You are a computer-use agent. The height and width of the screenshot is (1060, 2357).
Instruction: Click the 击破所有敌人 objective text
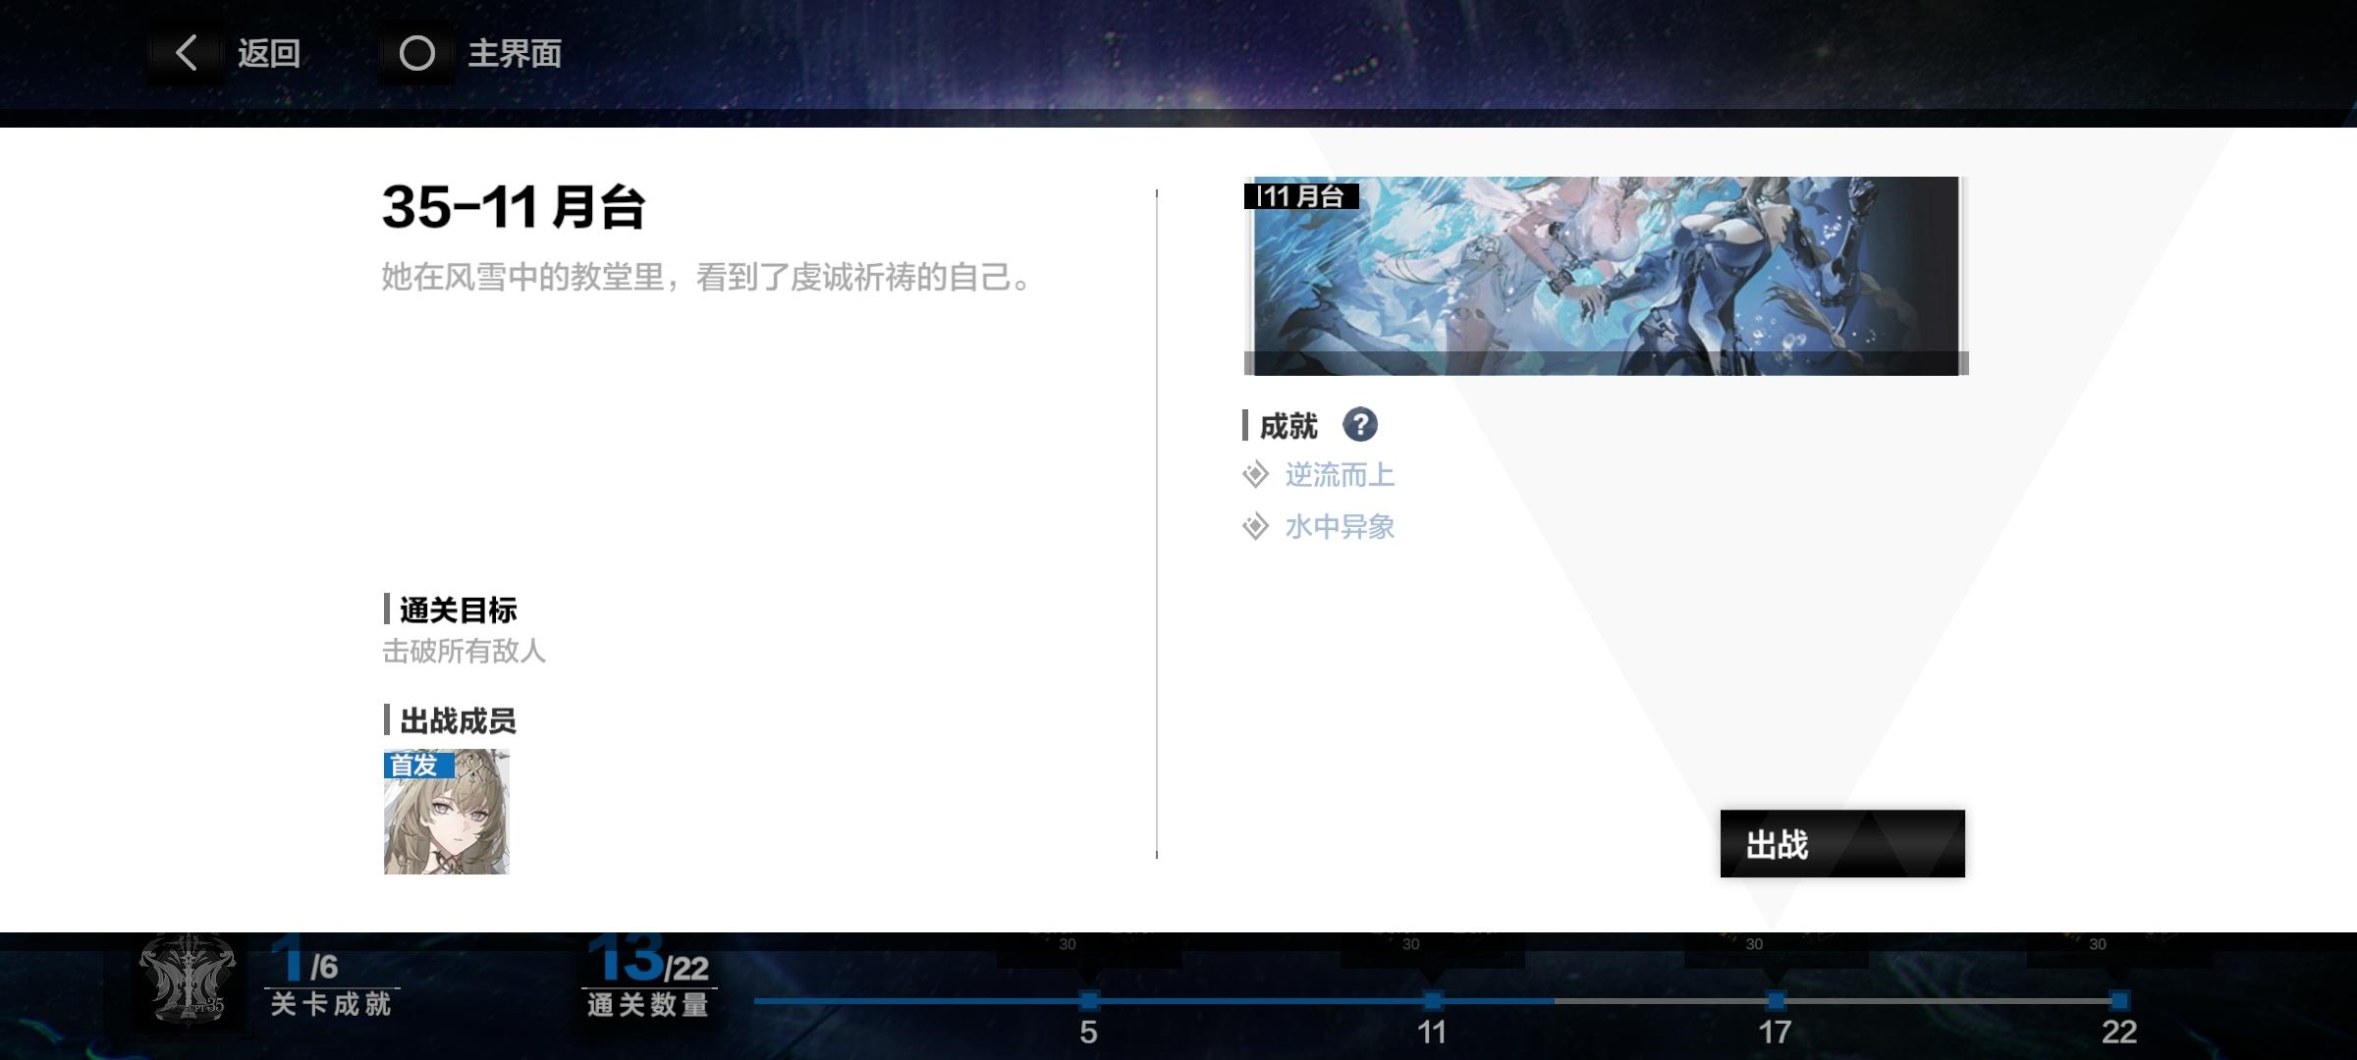tap(464, 651)
